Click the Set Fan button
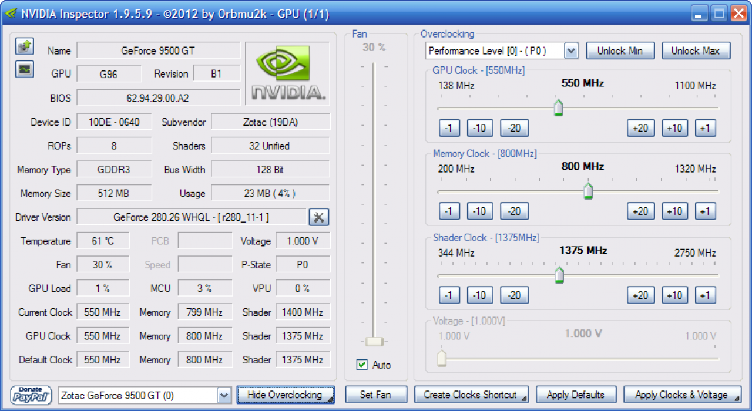752x411 pixels. [x=375, y=395]
